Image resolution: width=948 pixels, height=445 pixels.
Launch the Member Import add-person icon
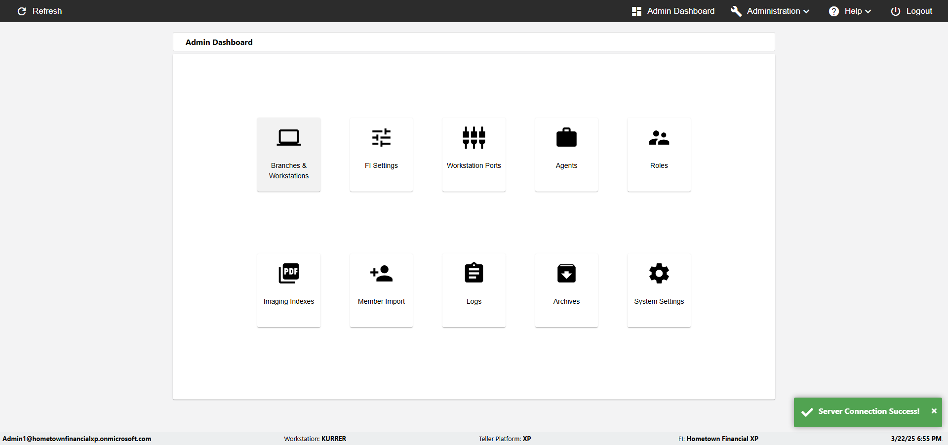tap(381, 273)
